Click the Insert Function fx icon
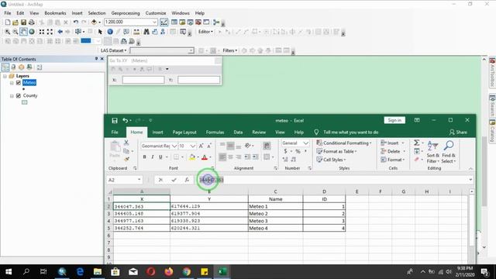This screenshot has height=279, width=496. pyautogui.click(x=187, y=180)
